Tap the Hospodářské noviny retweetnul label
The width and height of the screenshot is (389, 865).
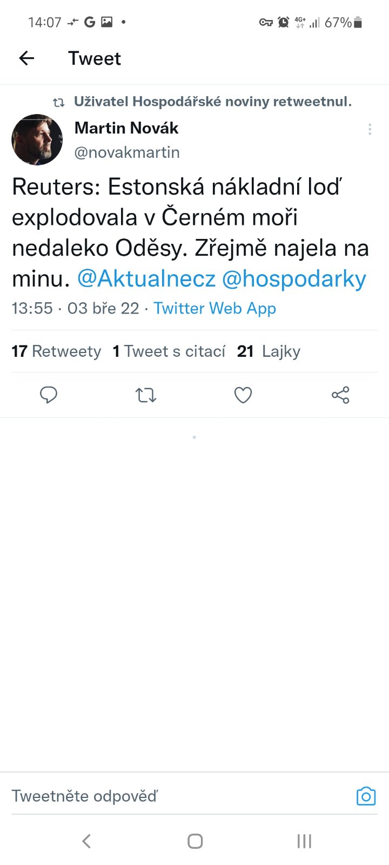[x=212, y=102]
